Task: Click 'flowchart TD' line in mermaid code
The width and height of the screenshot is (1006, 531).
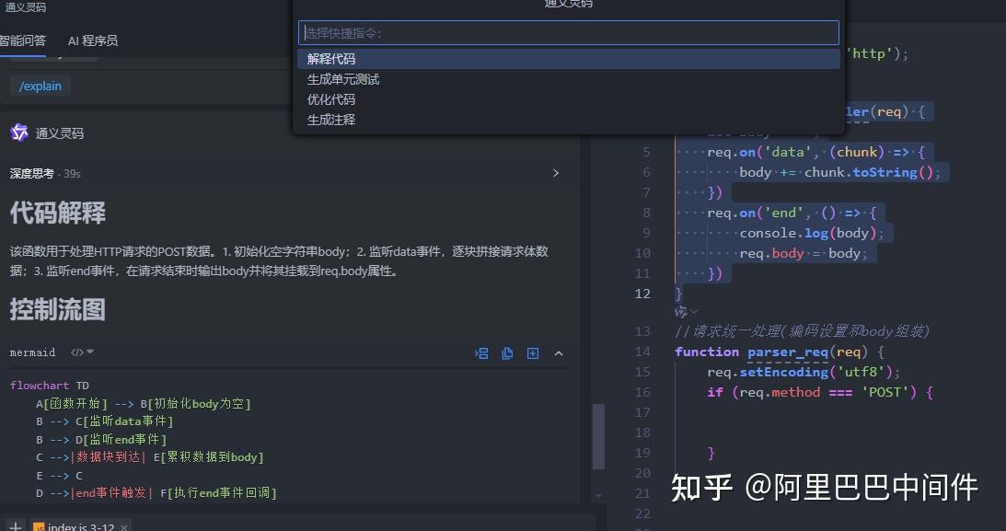Action: 50,386
